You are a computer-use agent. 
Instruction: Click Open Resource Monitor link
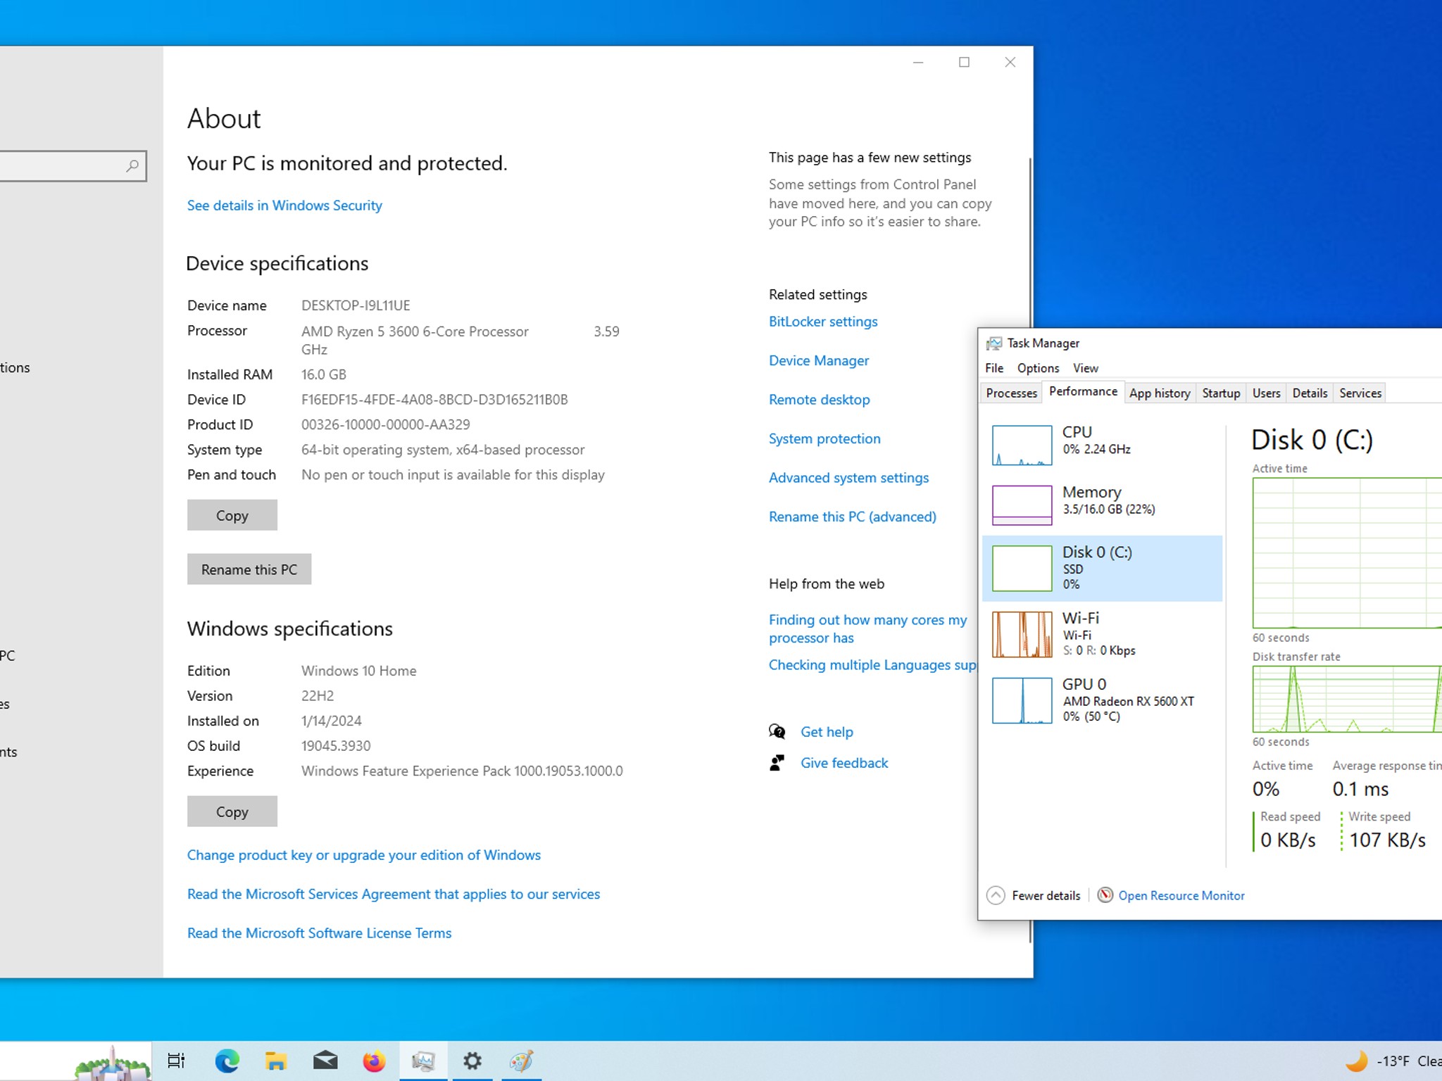tap(1181, 895)
